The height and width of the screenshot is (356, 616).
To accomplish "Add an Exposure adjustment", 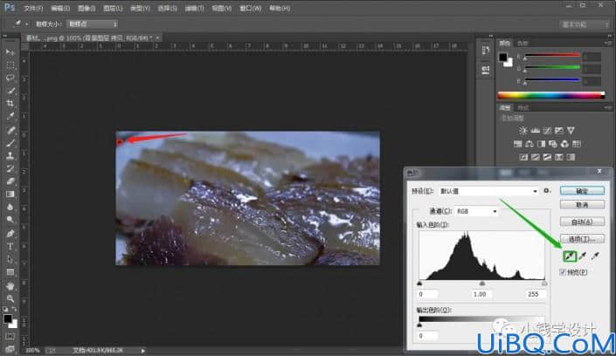I will click(559, 130).
